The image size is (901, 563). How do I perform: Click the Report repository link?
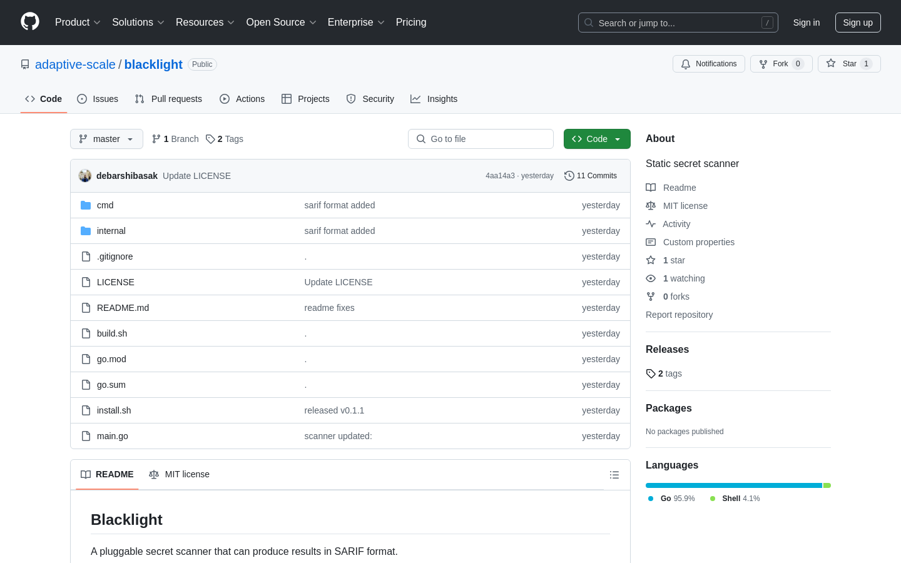pos(679,315)
